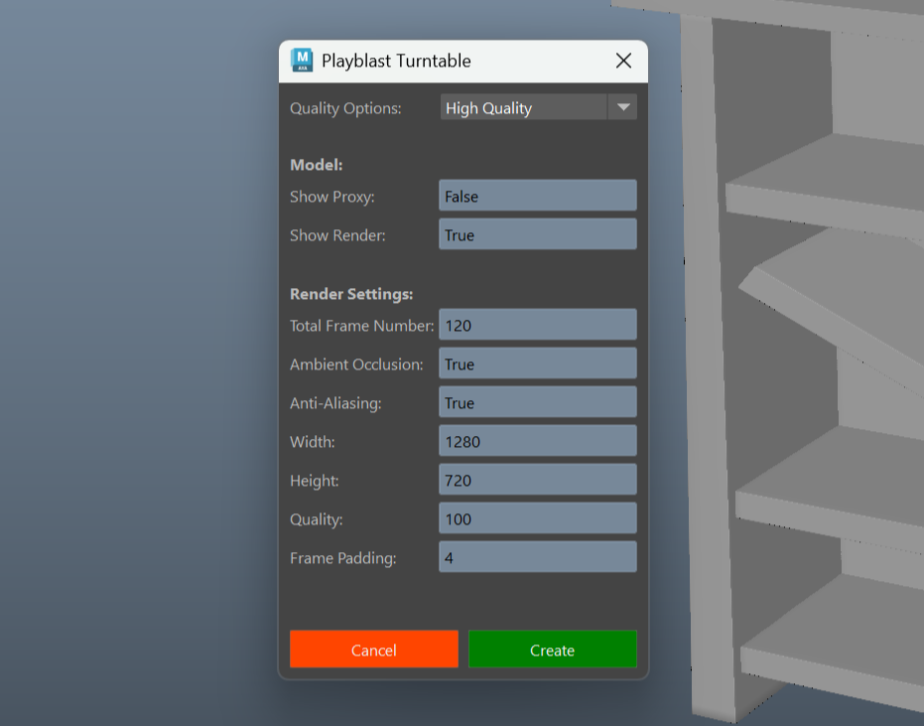924x726 pixels.
Task: Click the Anti-Aliasing value field
Action: click(x=537, y=402)
